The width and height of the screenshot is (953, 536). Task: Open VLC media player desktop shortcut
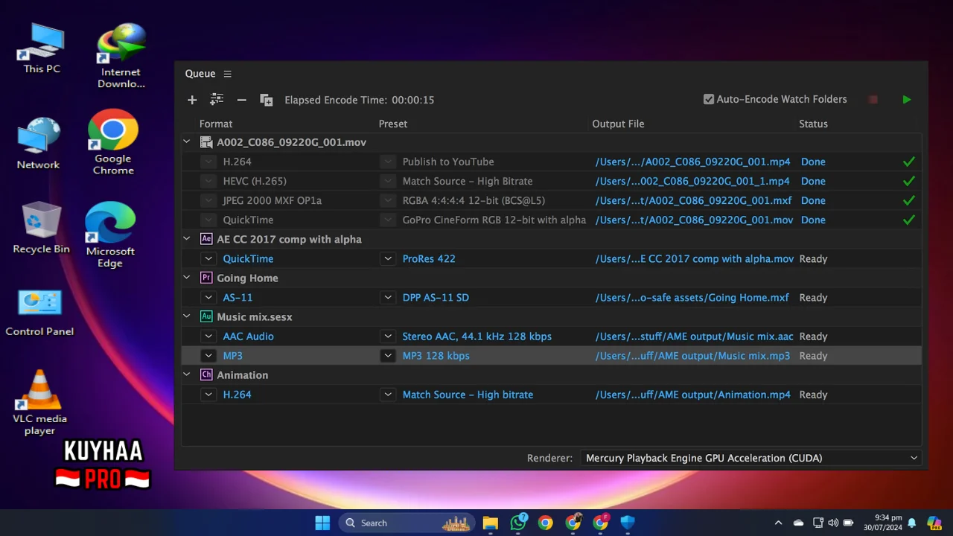point(39,403)
